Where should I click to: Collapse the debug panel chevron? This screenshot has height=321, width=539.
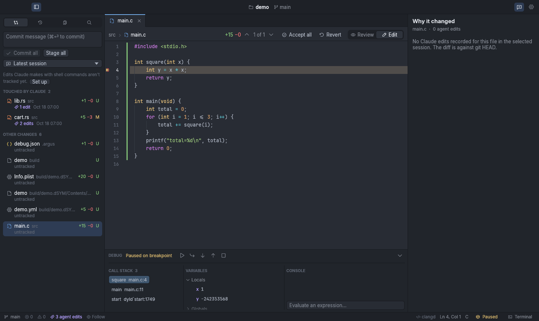coord(400,256)
